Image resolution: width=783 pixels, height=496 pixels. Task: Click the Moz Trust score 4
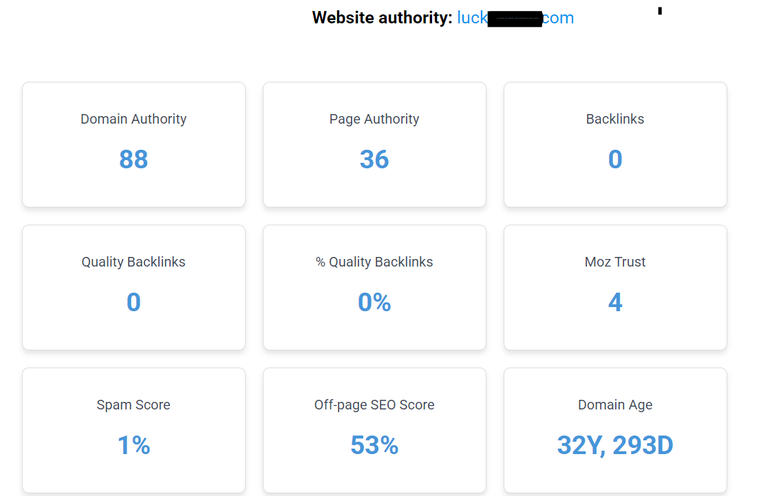[x=615, y=302]
